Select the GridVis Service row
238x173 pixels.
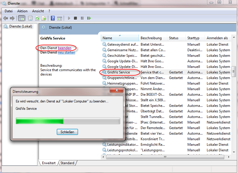(x=118, y=72)
